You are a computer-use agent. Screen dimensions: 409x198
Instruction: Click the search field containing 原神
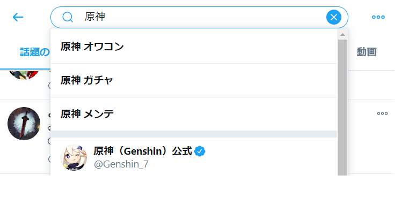coord(199,17)
